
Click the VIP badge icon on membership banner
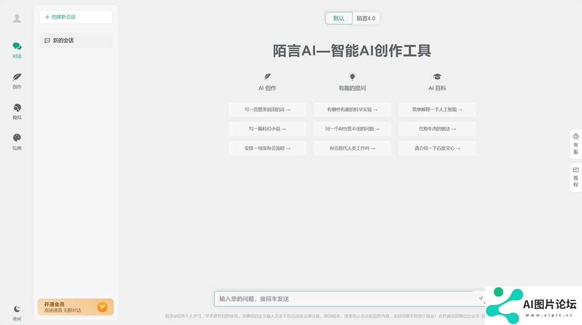(x=102, y=307)
